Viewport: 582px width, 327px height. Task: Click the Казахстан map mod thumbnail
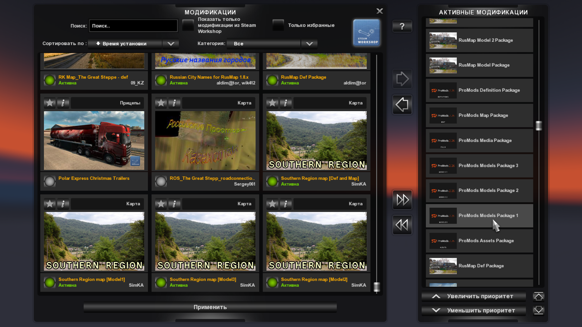tap(205, 140)
